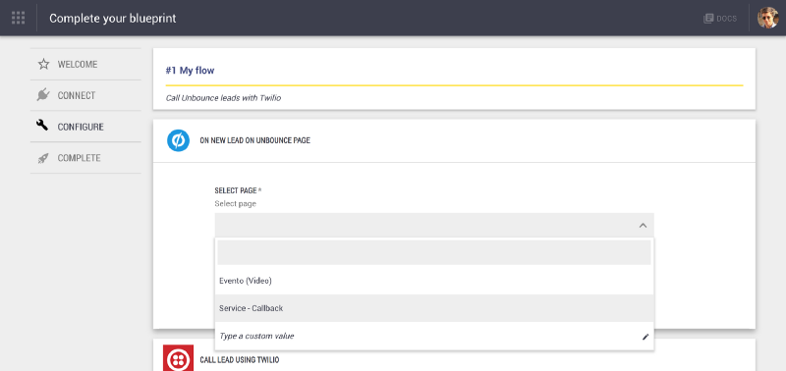Click CALL LEAD USING TWILIO header

(239, 360)
